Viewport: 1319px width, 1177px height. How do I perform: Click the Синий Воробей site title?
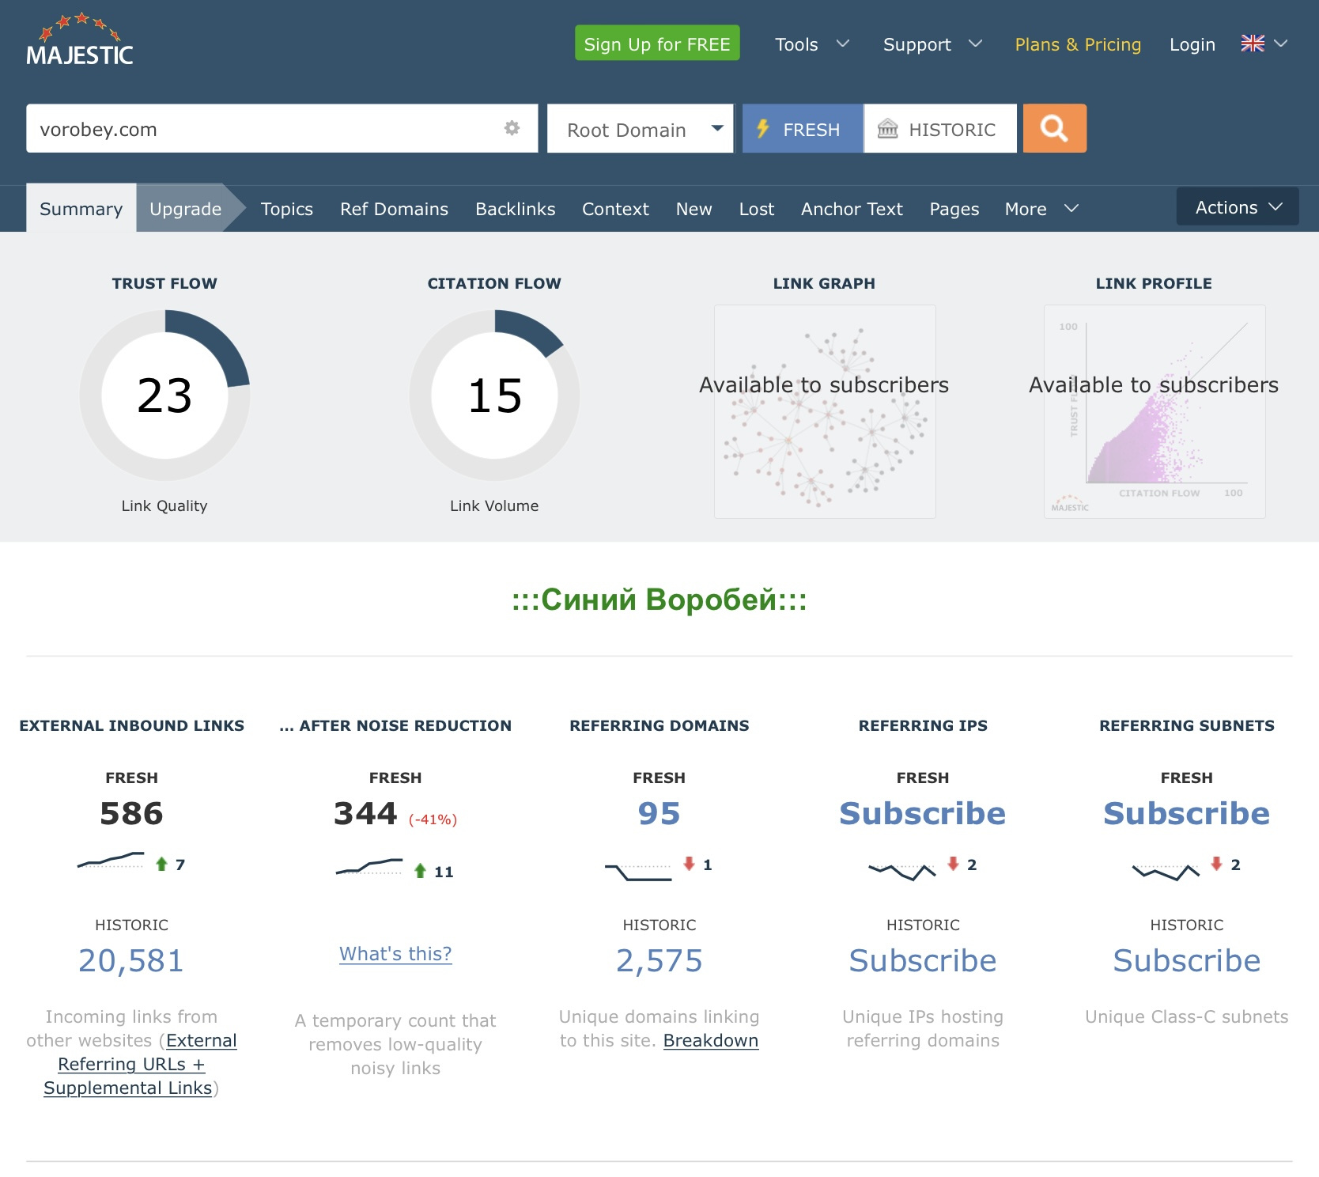pyautogui.click(x=659, y=600)
